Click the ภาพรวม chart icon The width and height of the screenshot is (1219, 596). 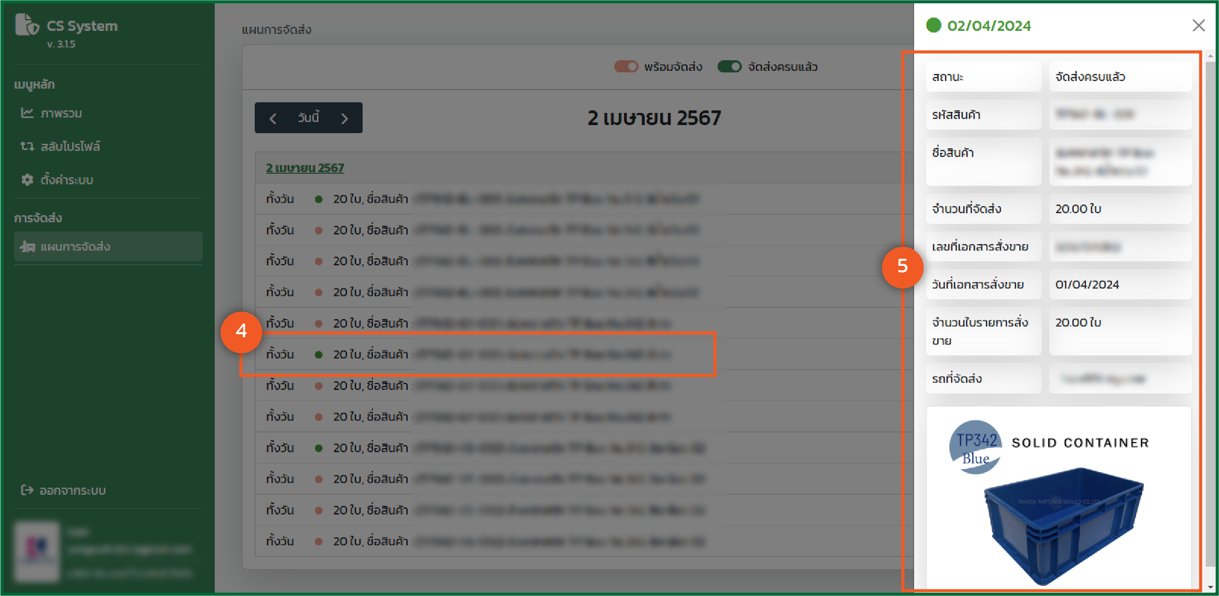tap(27, 113)
